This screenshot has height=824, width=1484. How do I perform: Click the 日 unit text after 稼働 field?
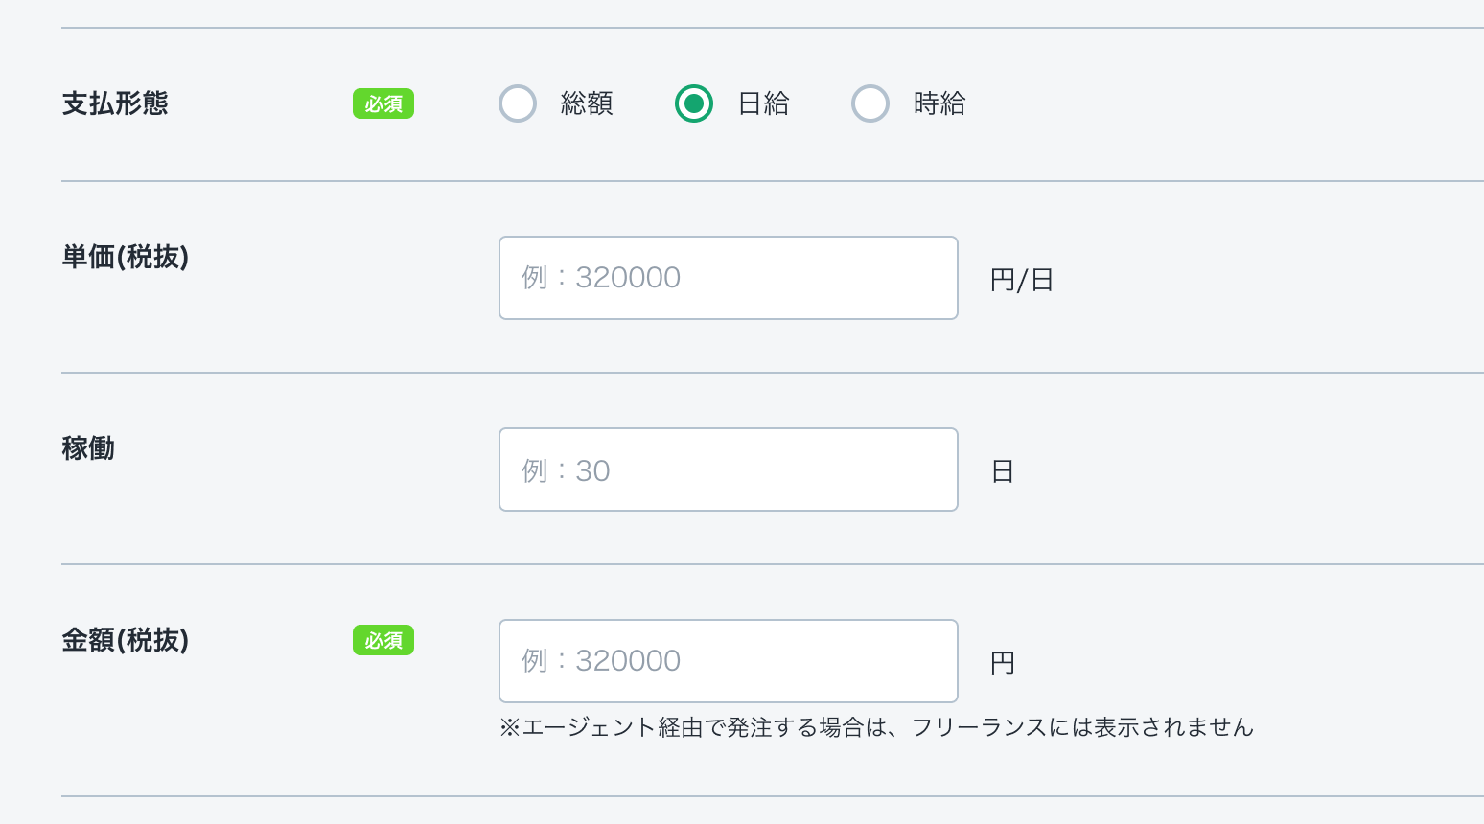[x=1003, y=471]
